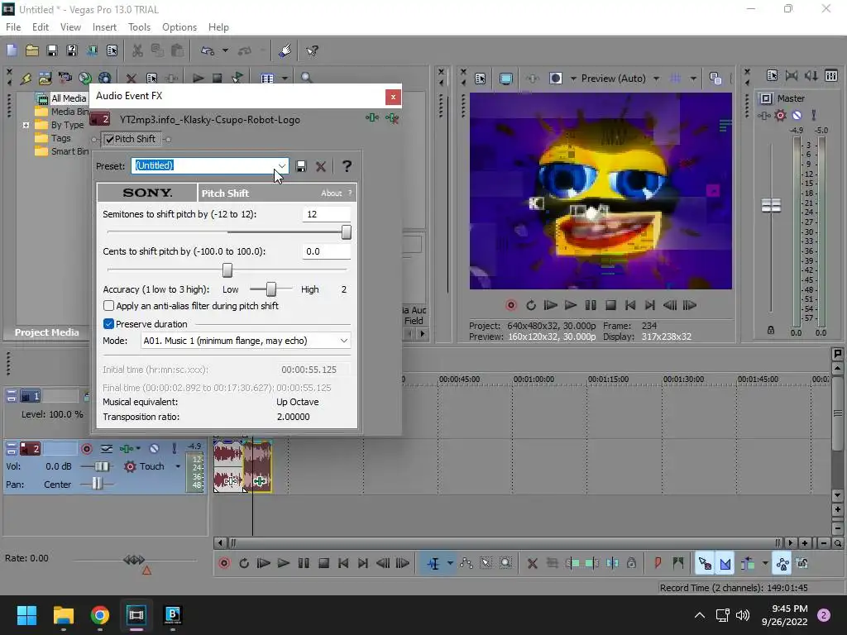This screenshot has width=847, height=635.
Task: Open plug-in help question mark icon
Action: [x=347, y=166]
